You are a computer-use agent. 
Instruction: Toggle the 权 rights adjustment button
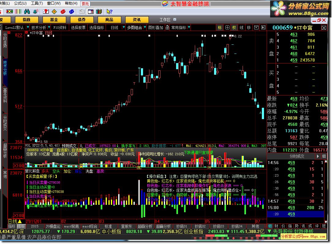[234, 28]
